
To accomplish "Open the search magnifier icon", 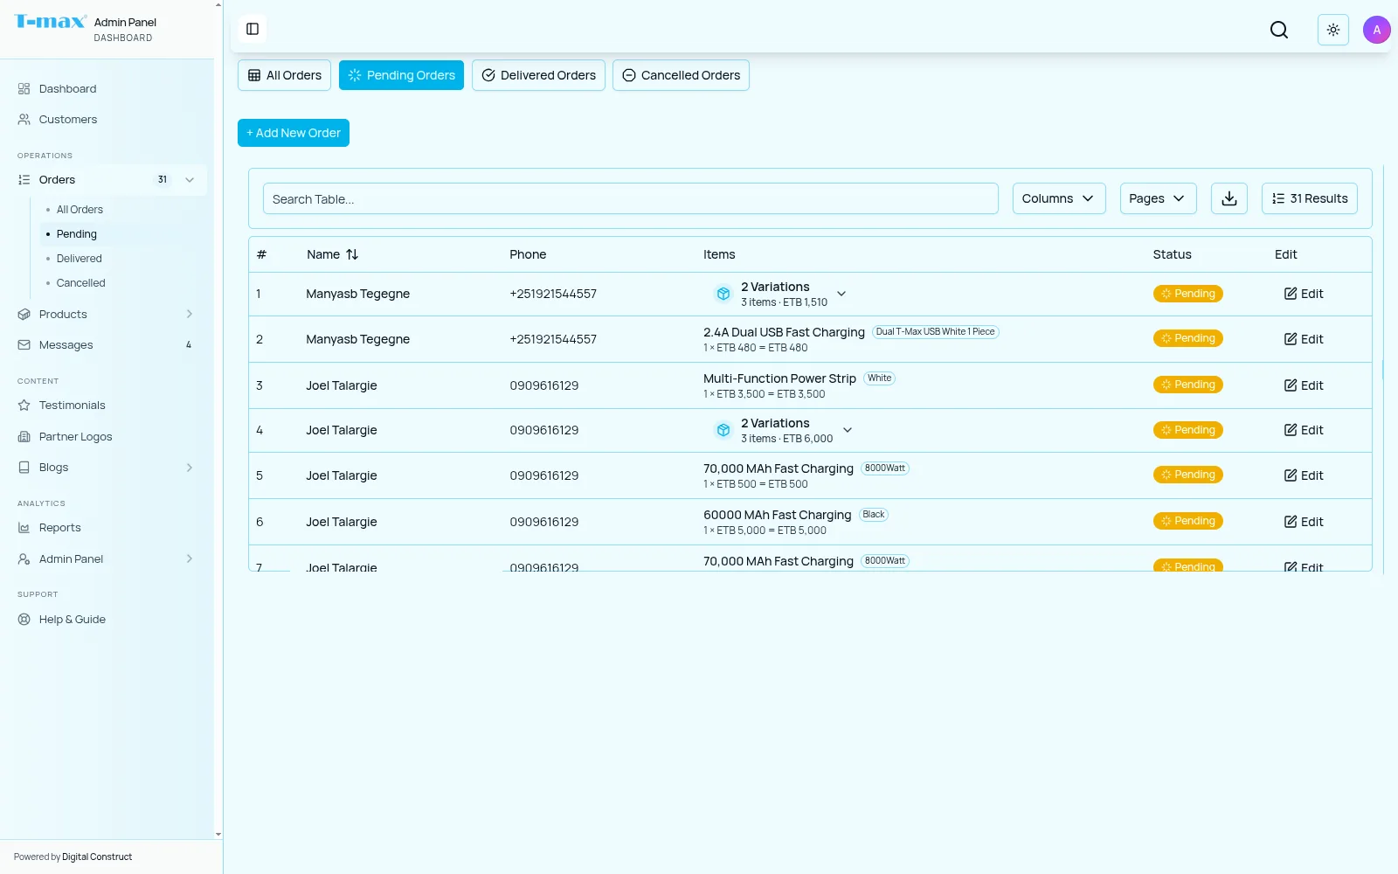I will pos(1279,30).
